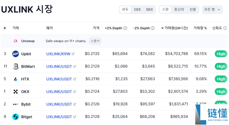
Task: Open the Bybit UXLINK/USDT pair link
Action: [59, 104]
